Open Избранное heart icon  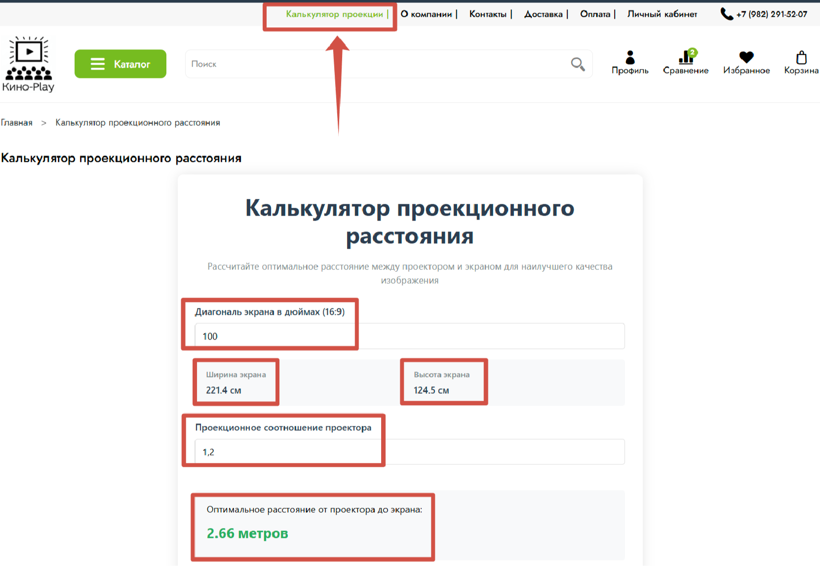(746, 58)
